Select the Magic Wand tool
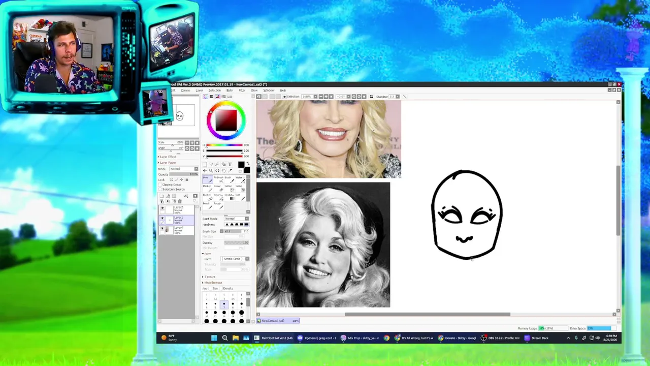 point(217,165)
